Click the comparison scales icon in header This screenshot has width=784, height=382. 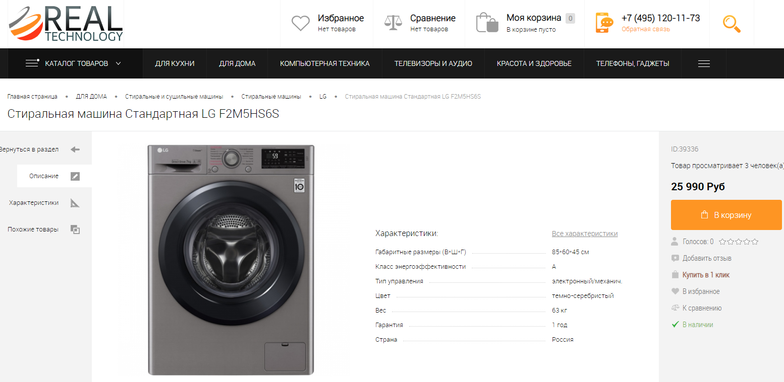point(393,23)
